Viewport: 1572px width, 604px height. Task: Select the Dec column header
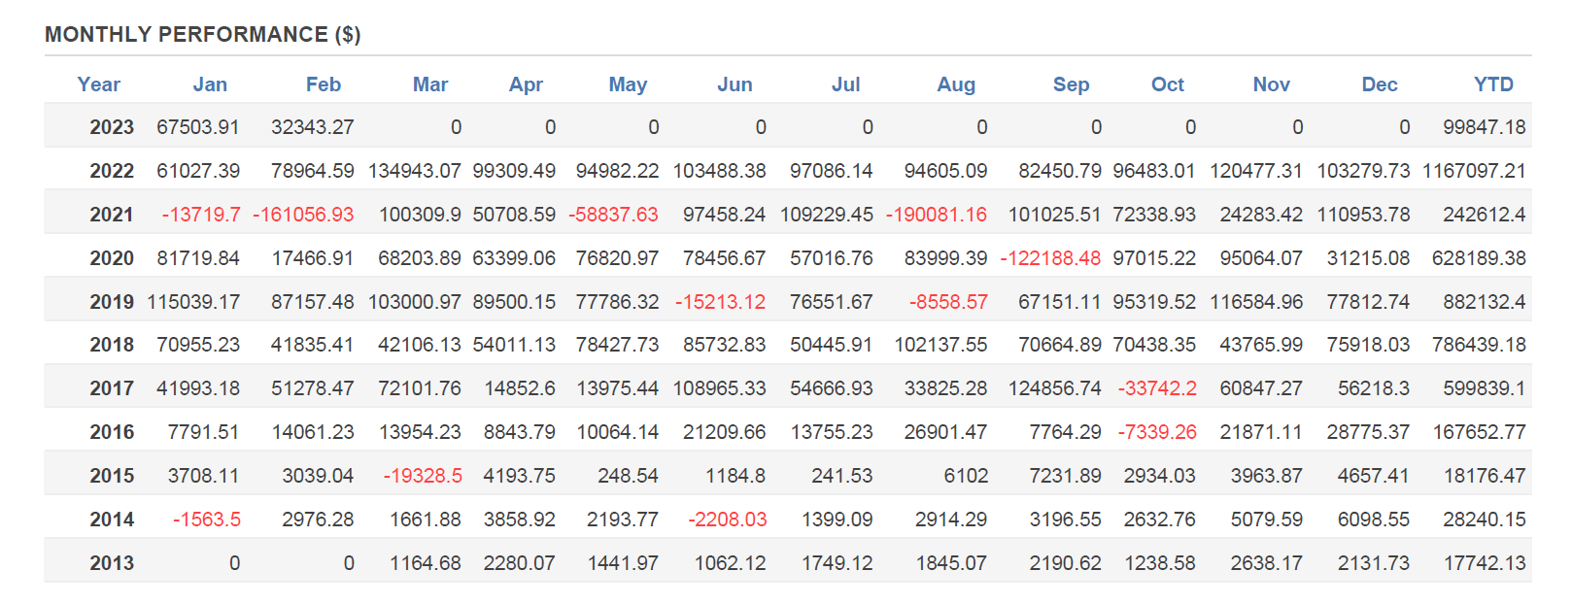pyautogui.click(x=1380, y=84)
